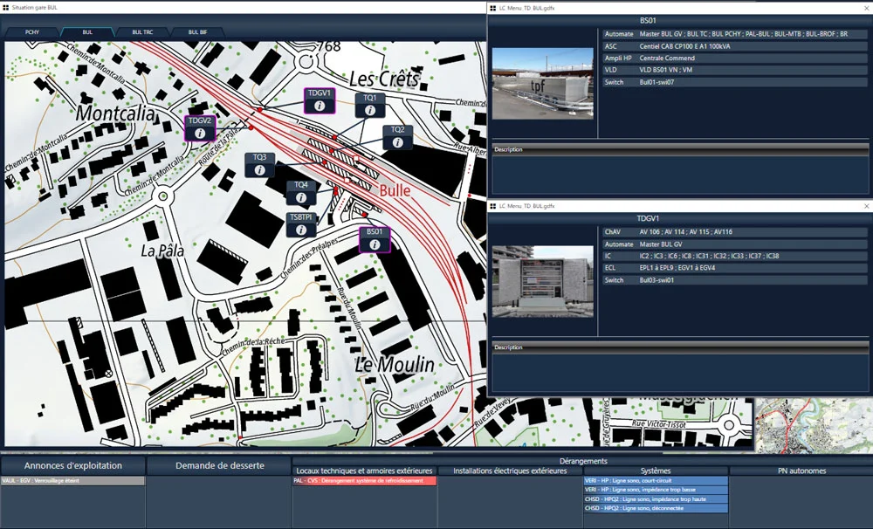
Task: Click the PN autonomes section header
Action: [x=800, y=471]
